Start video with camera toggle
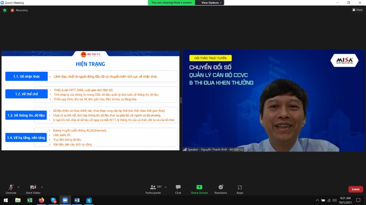Screen dimensions: 366x205 click(x=33, y=189)
